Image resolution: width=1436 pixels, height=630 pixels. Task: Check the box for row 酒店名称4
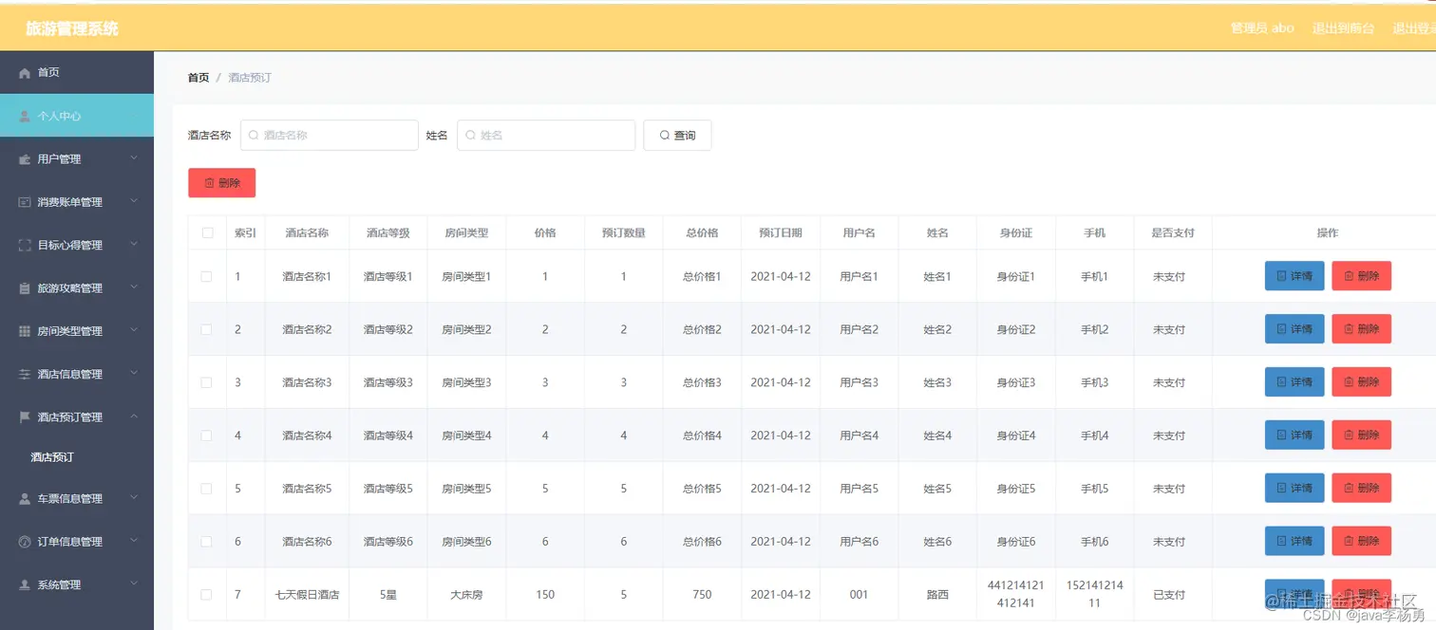[x=207, y=435]
